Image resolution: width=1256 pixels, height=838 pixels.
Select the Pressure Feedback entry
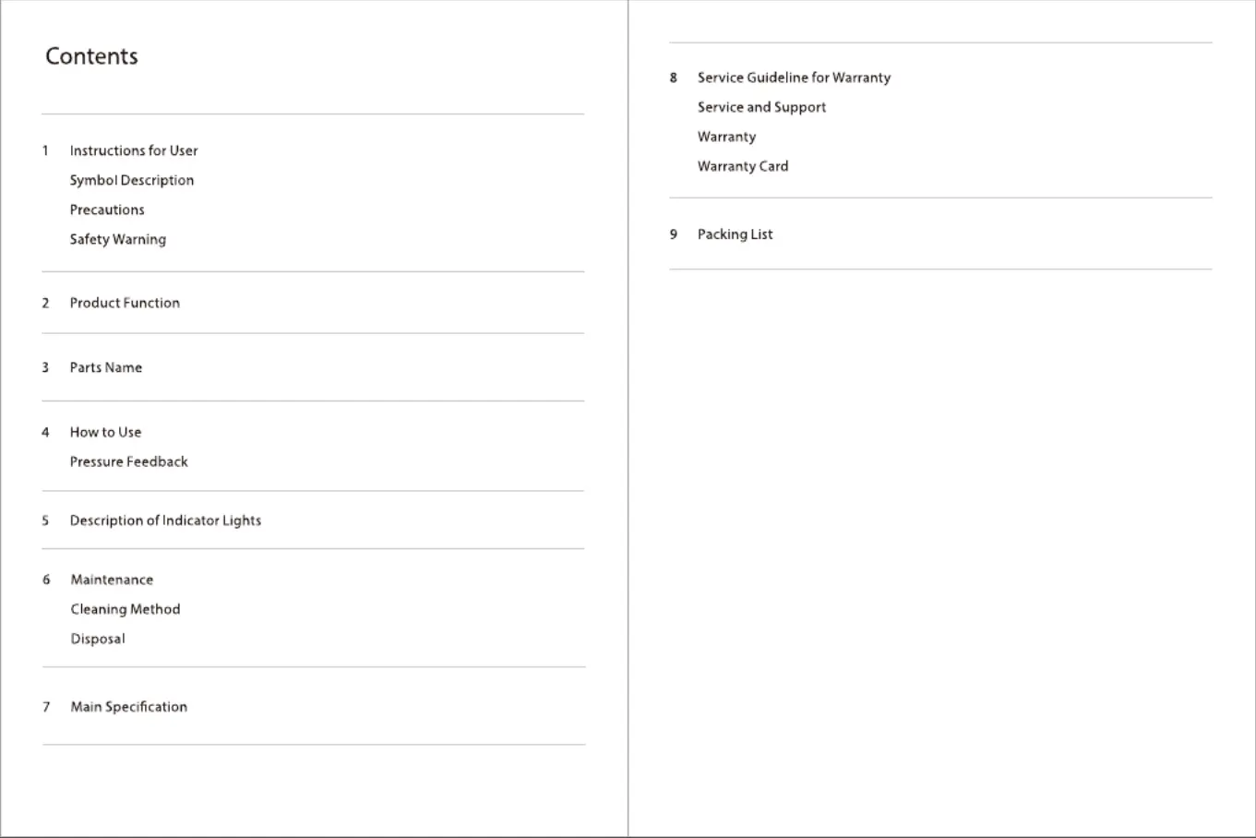click(x=129, y=461)
